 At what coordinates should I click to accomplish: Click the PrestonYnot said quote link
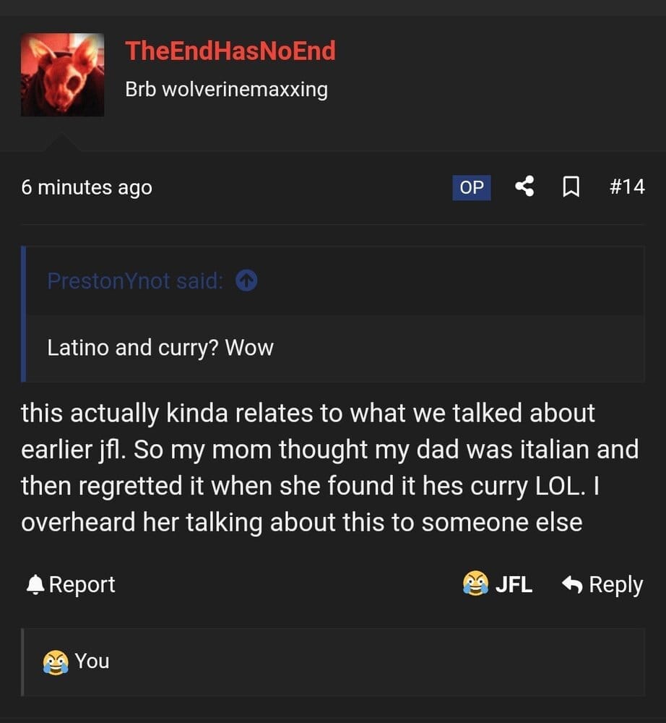(135, 281)
